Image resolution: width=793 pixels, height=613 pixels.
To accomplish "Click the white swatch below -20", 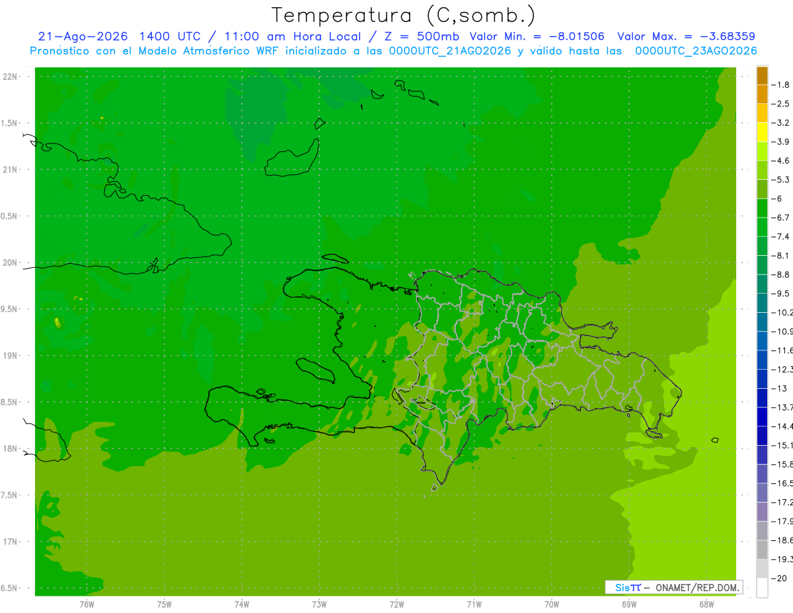I will [762, 588].
